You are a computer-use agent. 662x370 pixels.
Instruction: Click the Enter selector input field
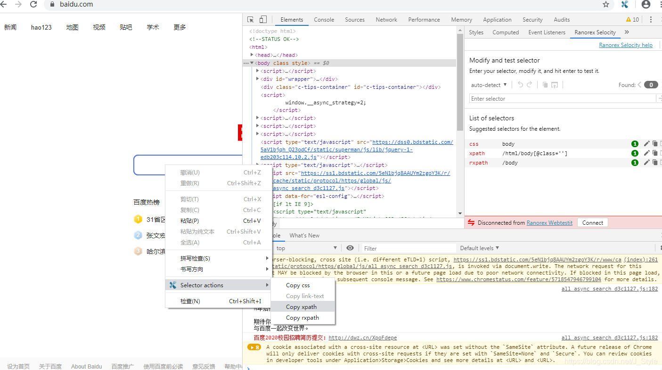[563, 99]
